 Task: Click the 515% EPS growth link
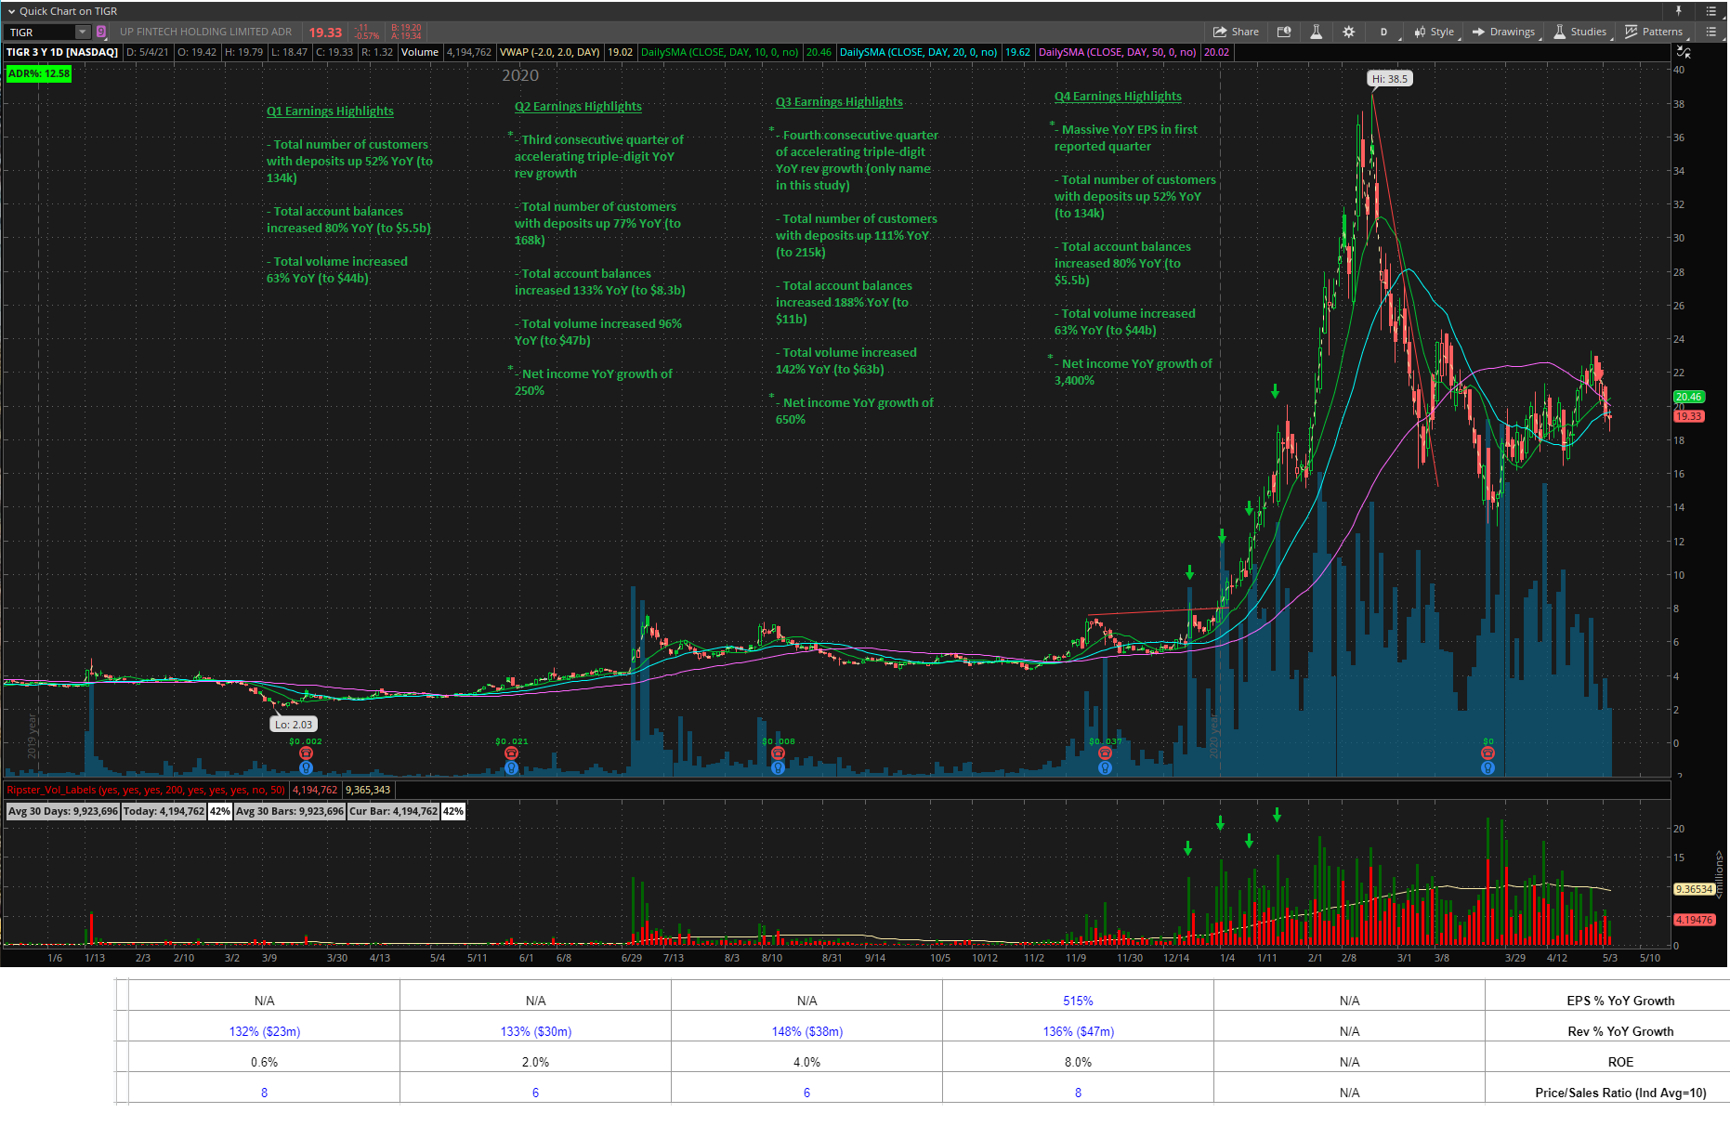pyautogui.click(x=1078, y=1001)
